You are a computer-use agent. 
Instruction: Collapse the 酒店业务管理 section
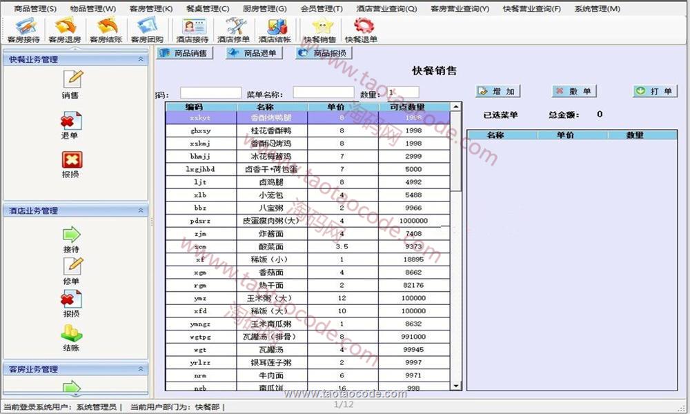(x=141, y=210)
